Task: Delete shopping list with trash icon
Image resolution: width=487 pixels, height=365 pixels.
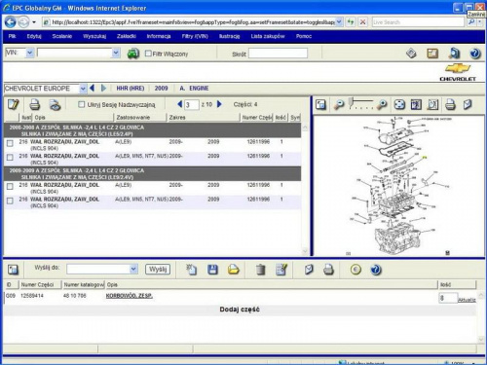Action: point(260,270)
